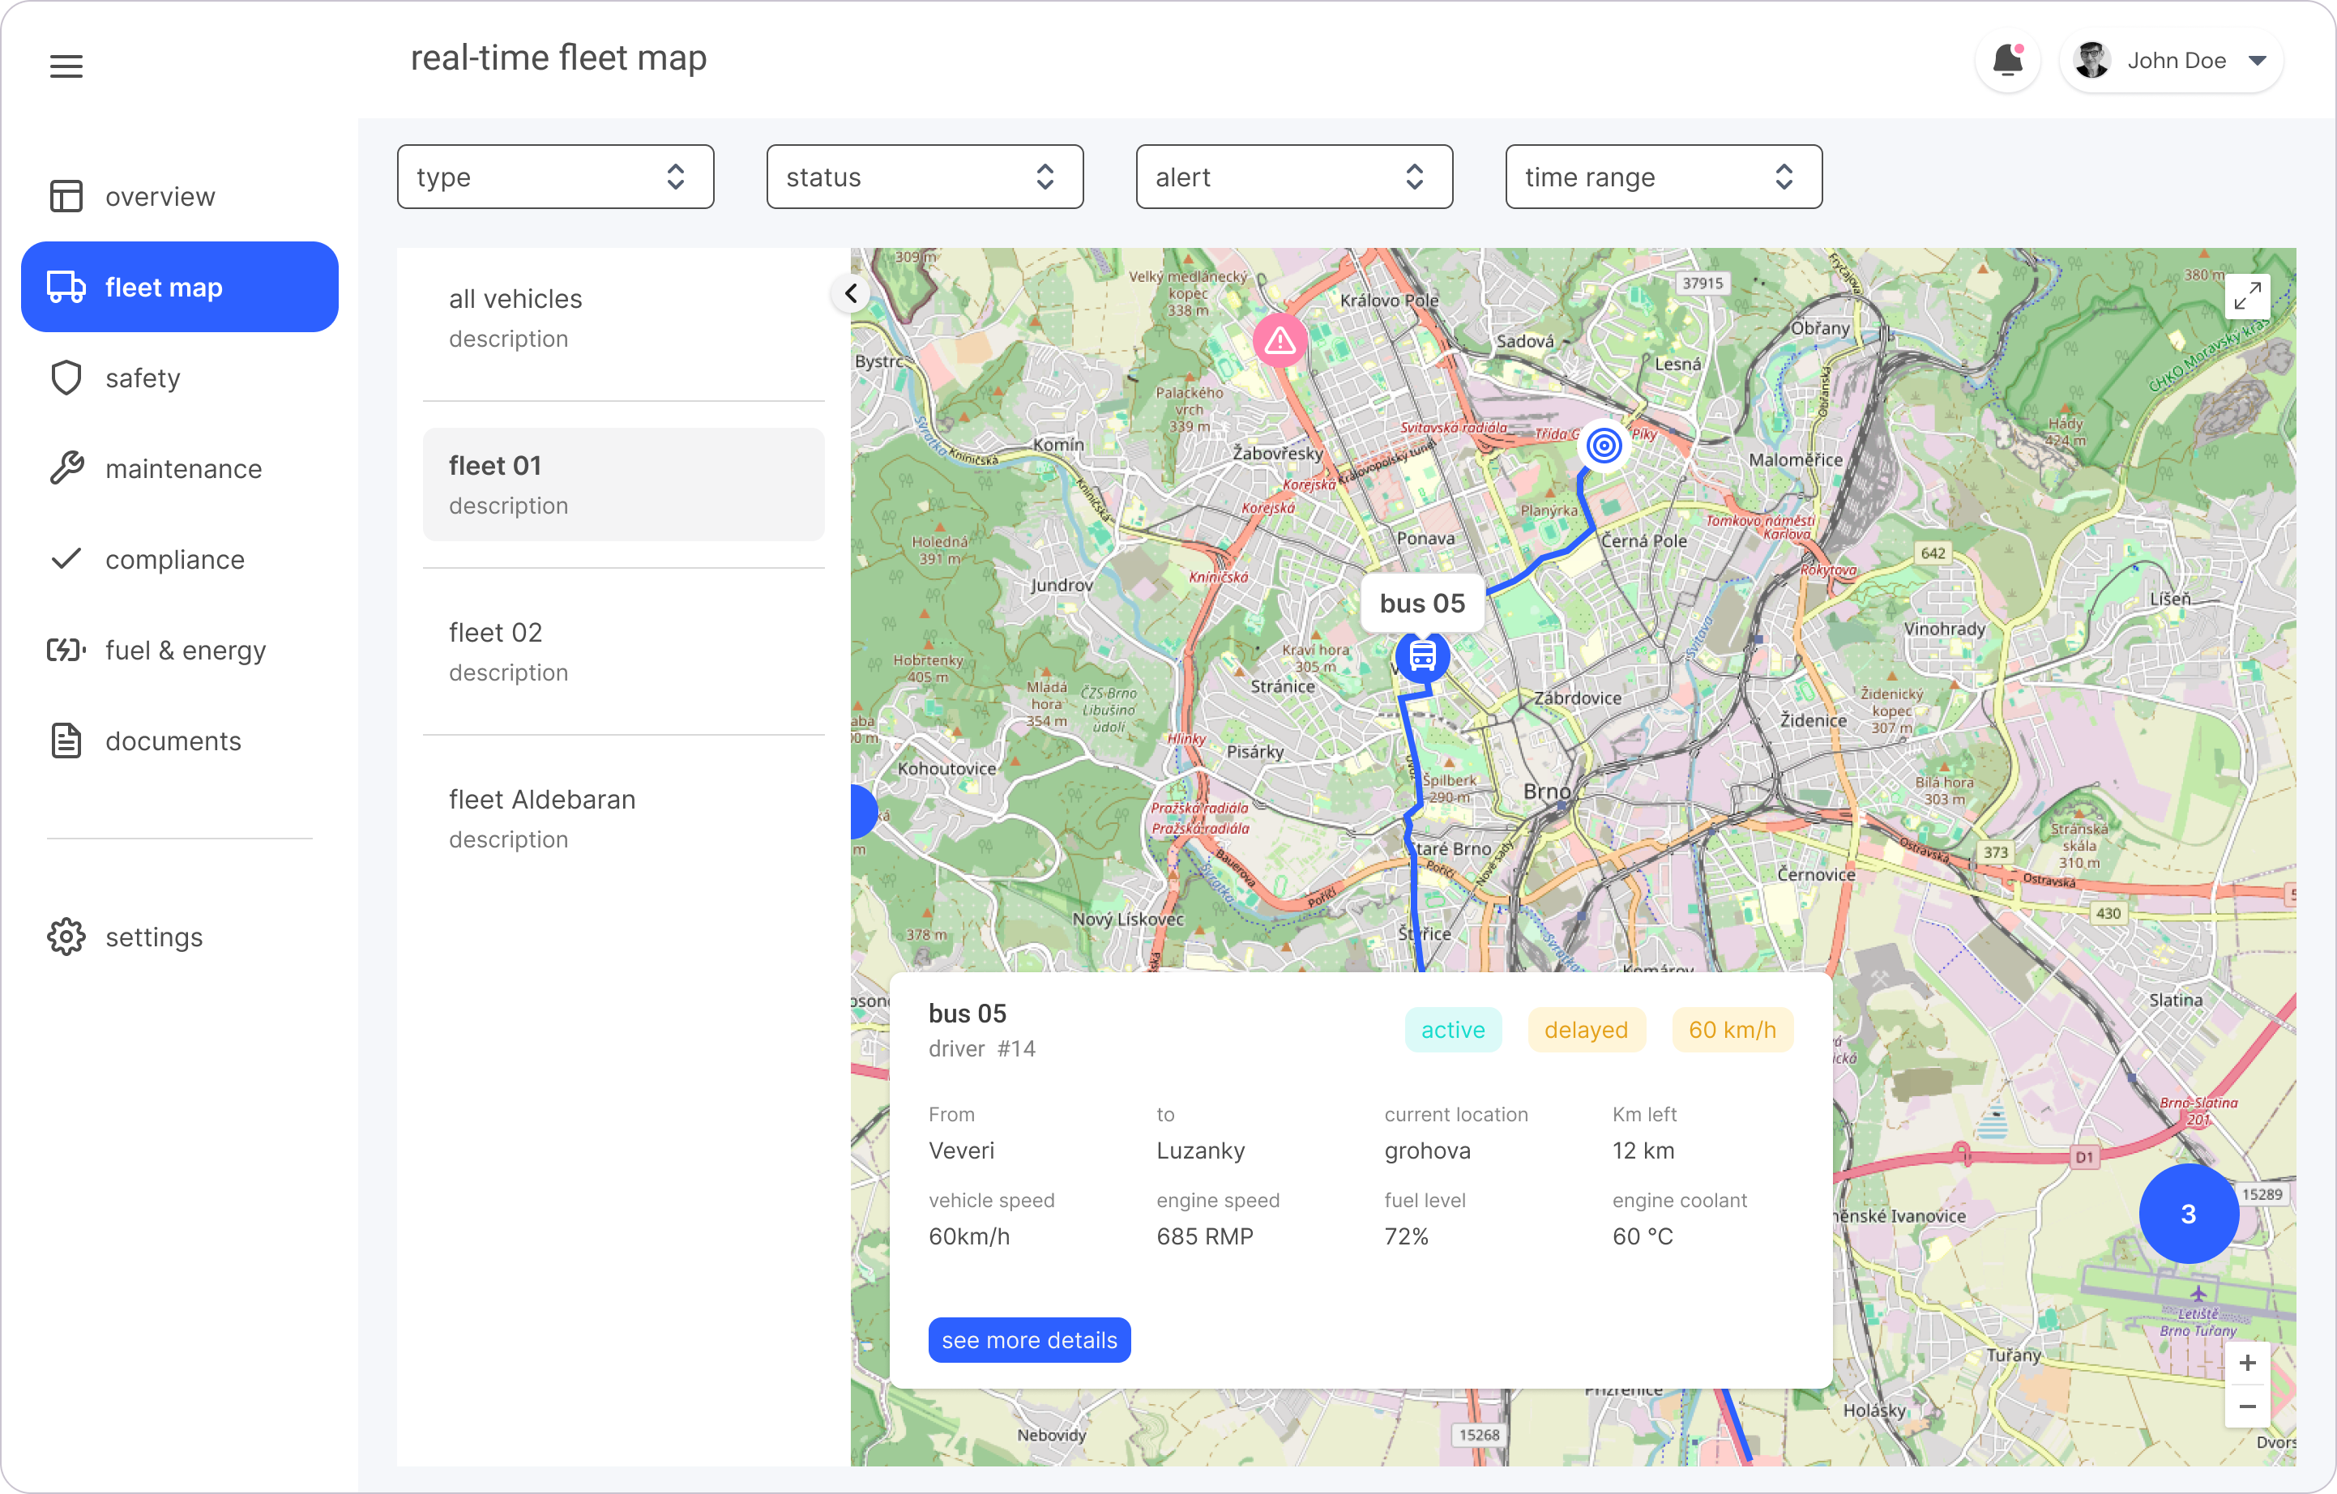Open the status filter dropdown
This screenshot has height=1494, width=2337.
pyautogui.click(x=924, y=177)
